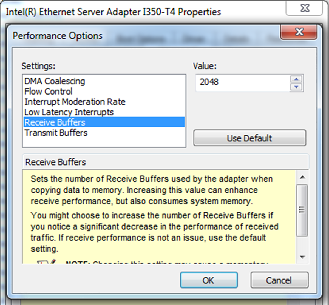329x305 pixels.
Task: Click the description scrollbar thumb
Action: pos(302,210)
